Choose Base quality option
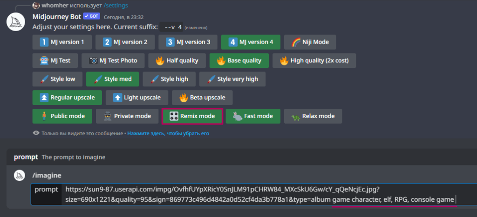This screenshot has width=477, height=217. [239, 60]
